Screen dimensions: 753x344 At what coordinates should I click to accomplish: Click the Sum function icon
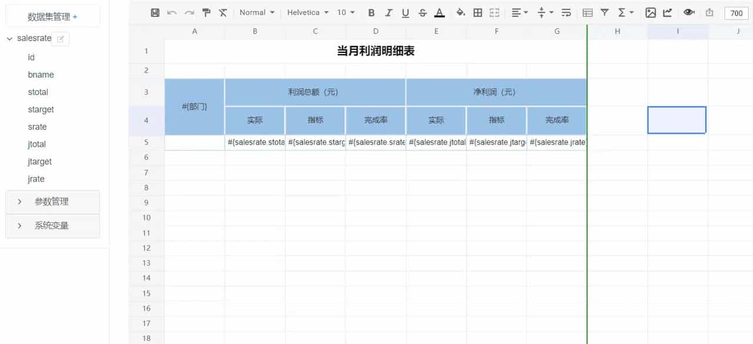[622, 12]
